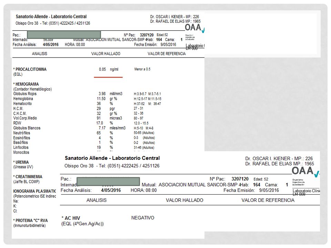The width and height of the screenshot is (331, 248).
Task: Click the lower report's Sanatorio Allende title
Action: 112,158
